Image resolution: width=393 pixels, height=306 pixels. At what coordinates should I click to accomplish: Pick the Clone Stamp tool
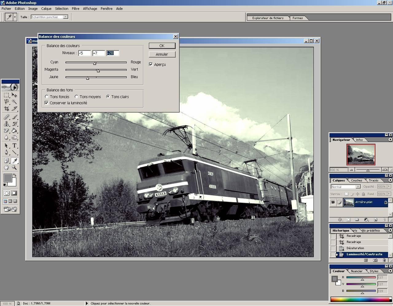(x=6, y=124)
